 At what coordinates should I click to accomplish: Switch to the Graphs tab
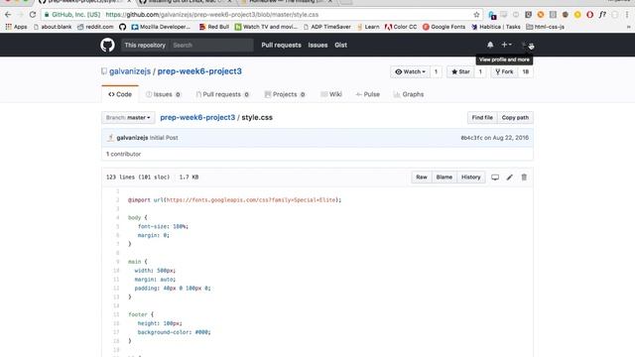(409, 94)
